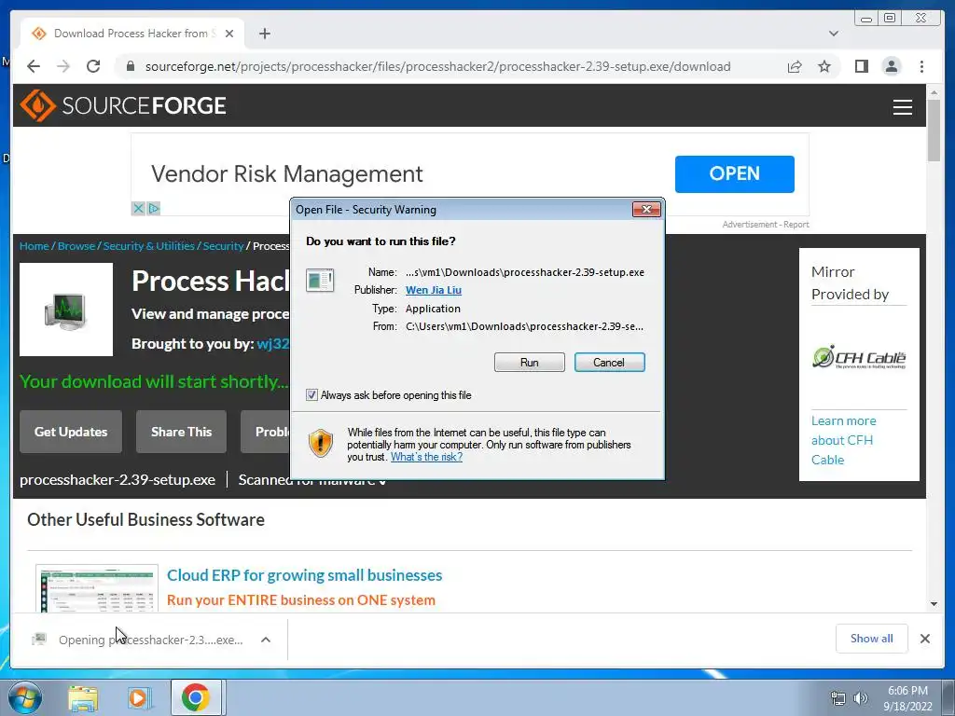Click the Browse breadcrumb link
The height and width of the screenshot is (716, 955).
coord(76,246)
